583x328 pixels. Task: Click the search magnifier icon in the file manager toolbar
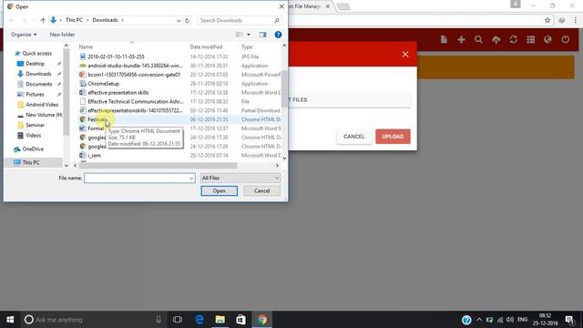point(478,39)
